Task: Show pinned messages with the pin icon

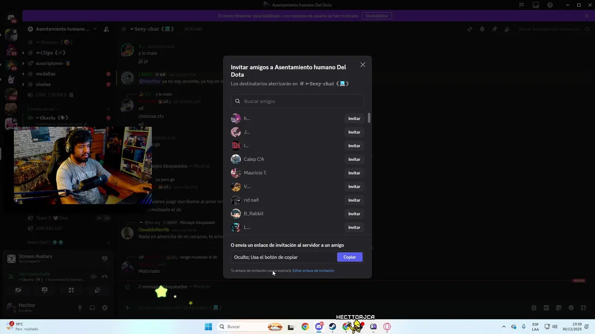Action: (x=495, y=29)
